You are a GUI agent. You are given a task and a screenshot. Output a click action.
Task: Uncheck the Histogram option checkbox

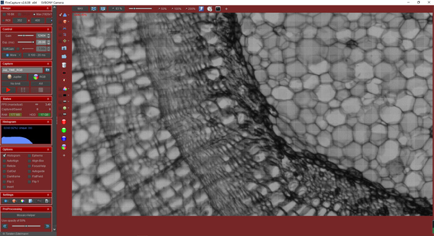[x=4, y=156]
